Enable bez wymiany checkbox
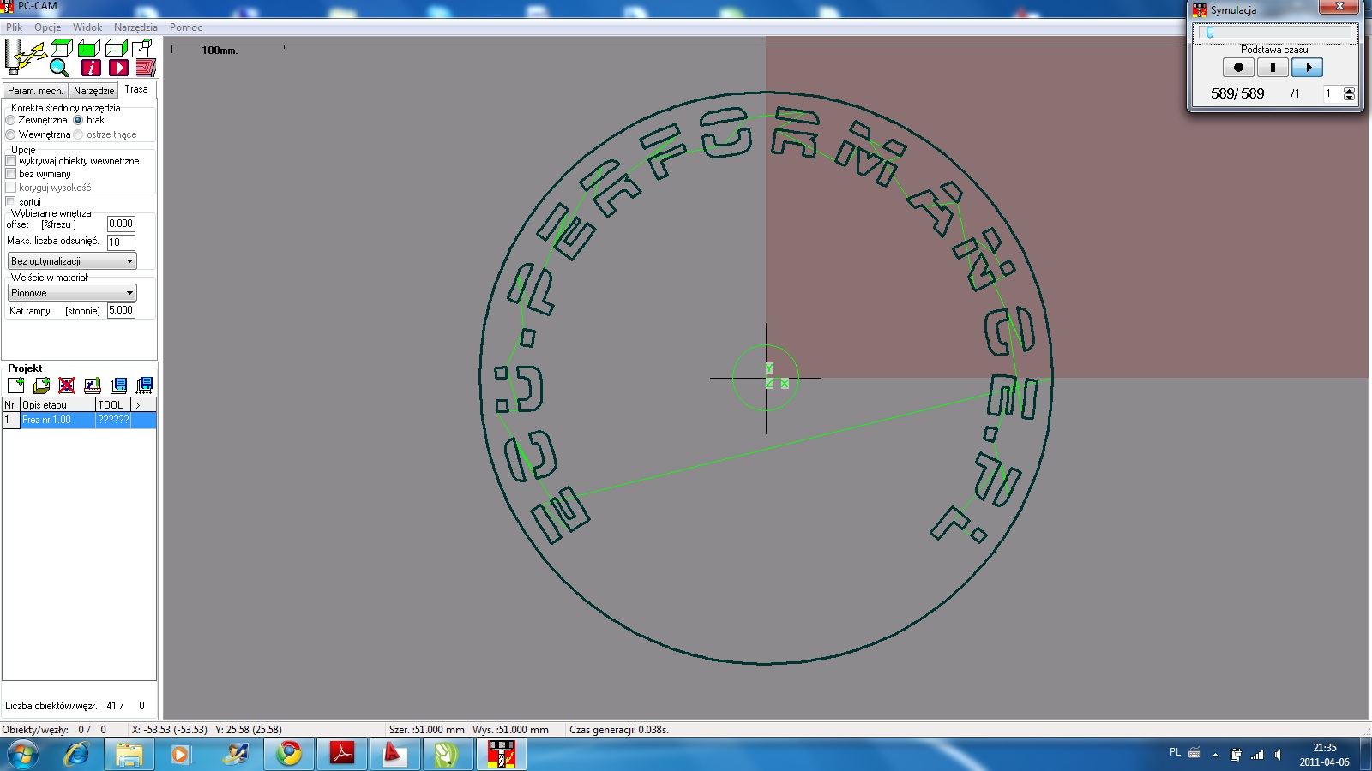Image resolution: width=1372 pixels, height=771 pixels. point(11,174)
